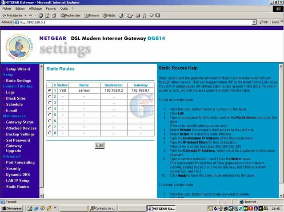Click the print icon in toolbar
Image resolution: width=284 pixels, height=212 pixels.
pos(138,15)
